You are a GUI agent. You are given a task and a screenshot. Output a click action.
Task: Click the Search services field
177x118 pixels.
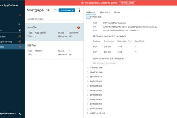coord(54,19)
